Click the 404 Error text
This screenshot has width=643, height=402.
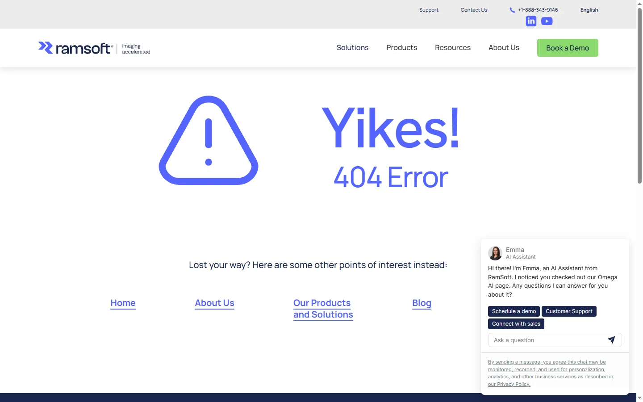[391, 177]
